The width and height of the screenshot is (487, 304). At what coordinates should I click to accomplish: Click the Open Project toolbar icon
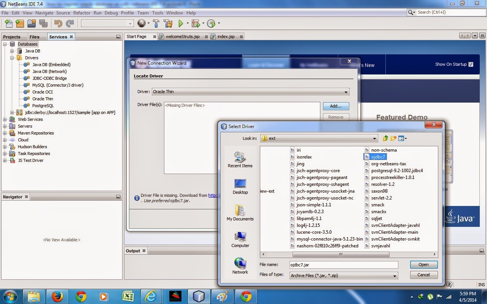pos(31,24)
